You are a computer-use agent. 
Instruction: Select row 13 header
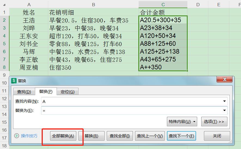(4, 106)
